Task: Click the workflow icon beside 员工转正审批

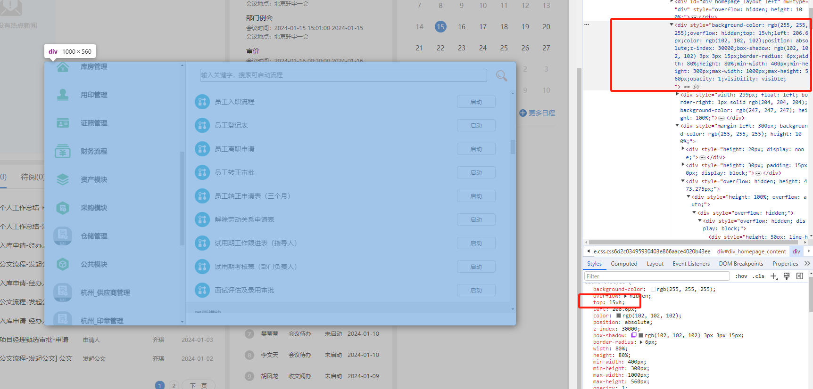Action: click(x=202, y=172)
